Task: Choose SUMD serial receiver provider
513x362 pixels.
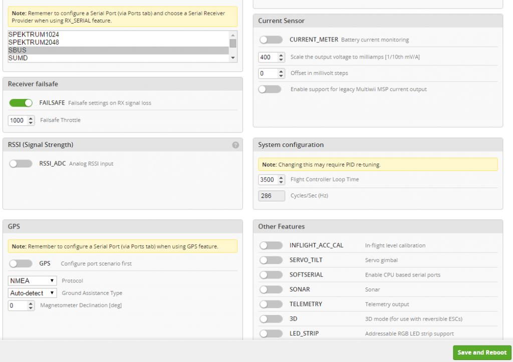Action: [x=18, y=58]
